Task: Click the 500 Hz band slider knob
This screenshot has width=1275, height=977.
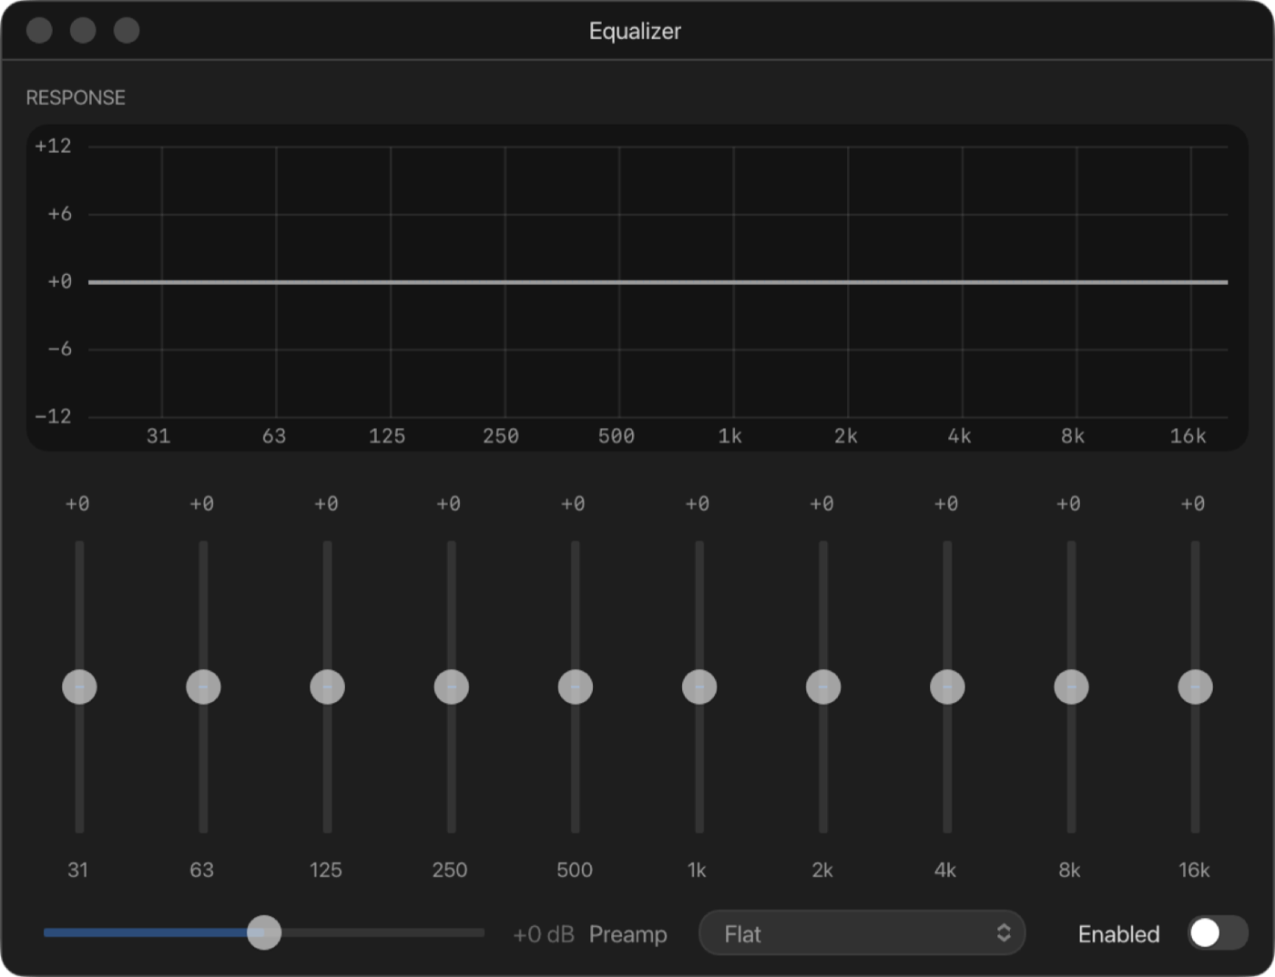Action: (575, 687)
